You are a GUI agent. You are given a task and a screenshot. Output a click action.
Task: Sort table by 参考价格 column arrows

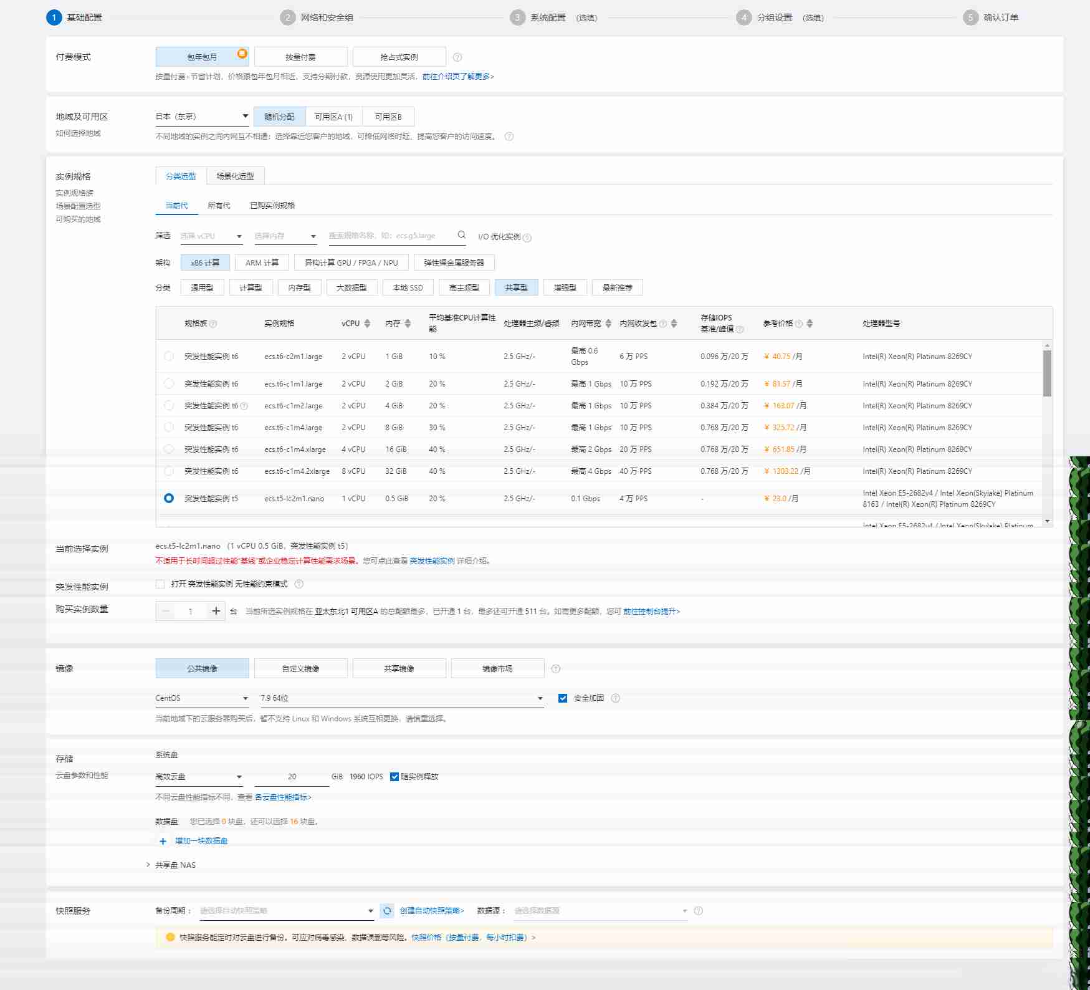tap(810, 324)
